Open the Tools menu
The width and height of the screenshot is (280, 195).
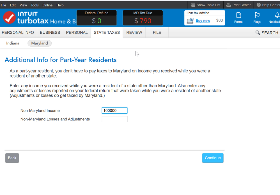coord(35,5)
